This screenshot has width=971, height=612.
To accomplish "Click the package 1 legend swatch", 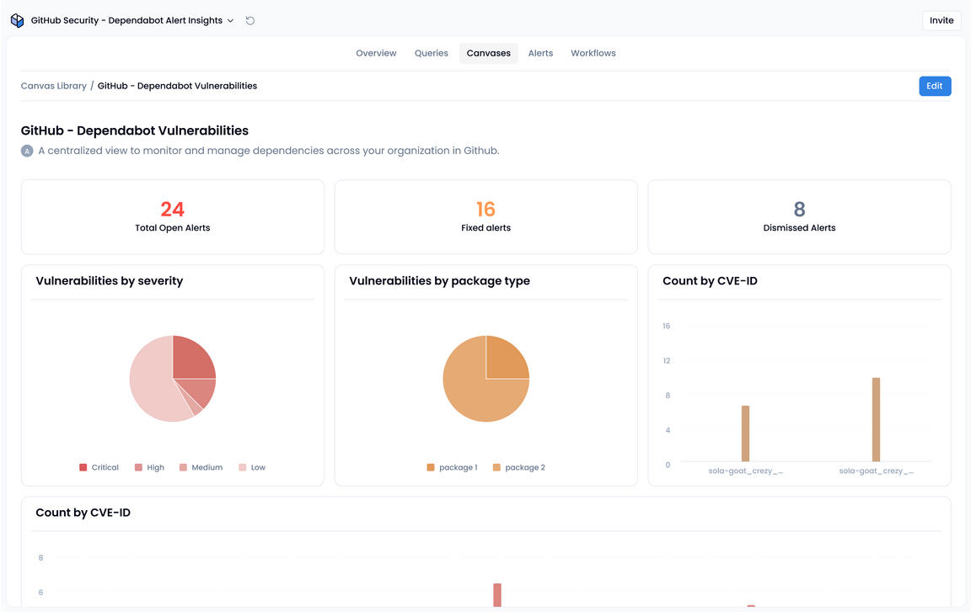I will pyautogui.click(x=431, y=467).
